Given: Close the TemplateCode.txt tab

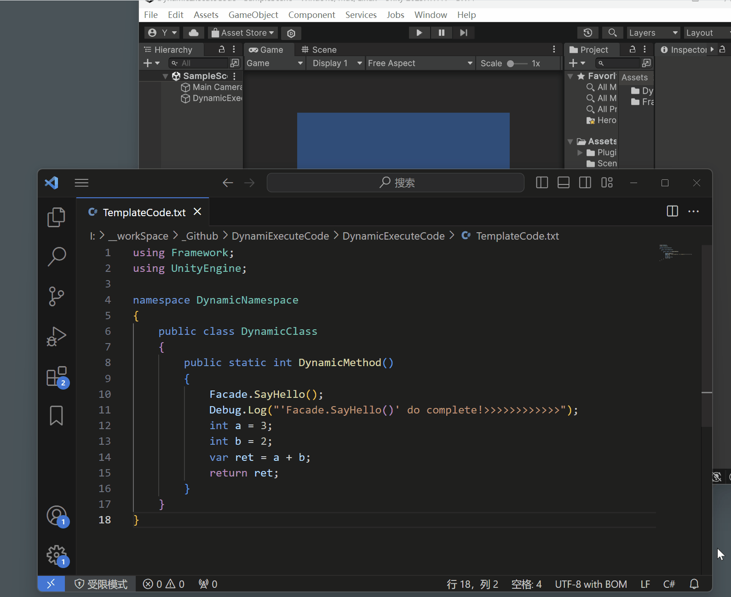Looking at the screenshot, I should [197, 212].
